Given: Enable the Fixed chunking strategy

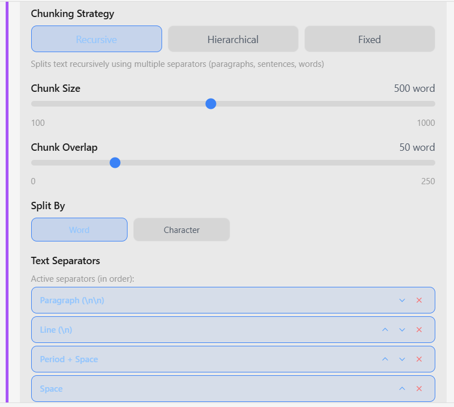Looking at the screenshot, I should coord(370,39).
